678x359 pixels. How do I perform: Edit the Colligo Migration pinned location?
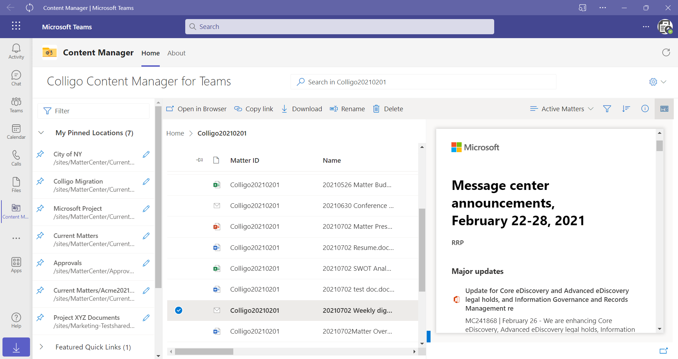pos(146,181)
